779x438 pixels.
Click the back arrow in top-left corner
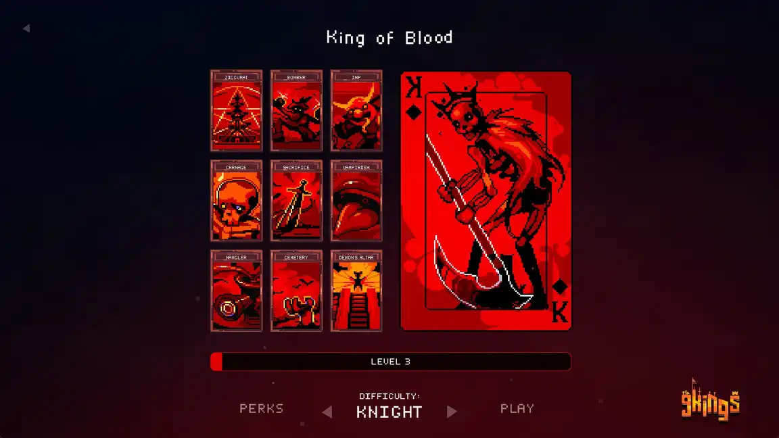pyautogui.click(x=26, y=28)
